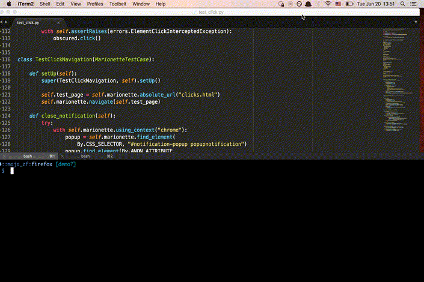Open the Bluetooth status menu
Image resolution: width=424 pixels, height=282 pixels.
318,4
